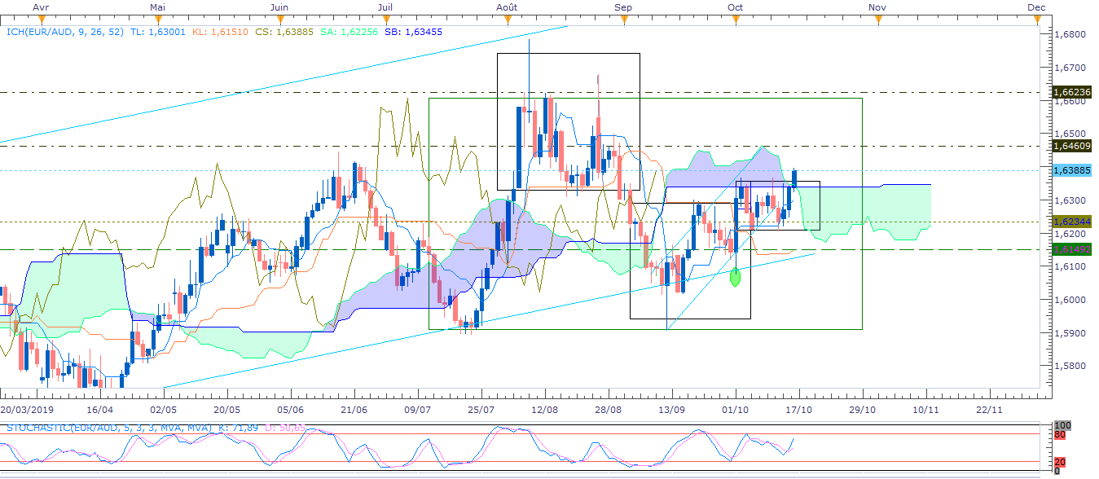Select the ICH(EUR/AUD, 9, 26, 52) indicator label
The height and width of the screenshot is (479, 1099).
tap(64, 32)
